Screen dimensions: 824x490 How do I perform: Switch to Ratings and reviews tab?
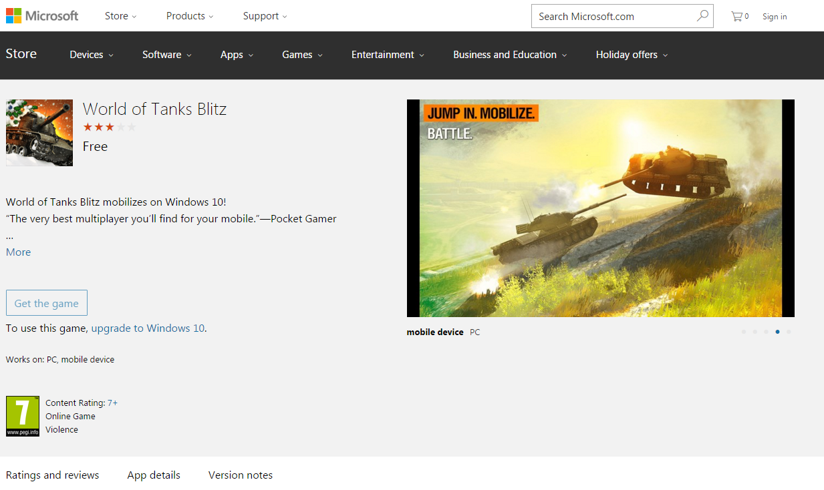click(52, 475)
